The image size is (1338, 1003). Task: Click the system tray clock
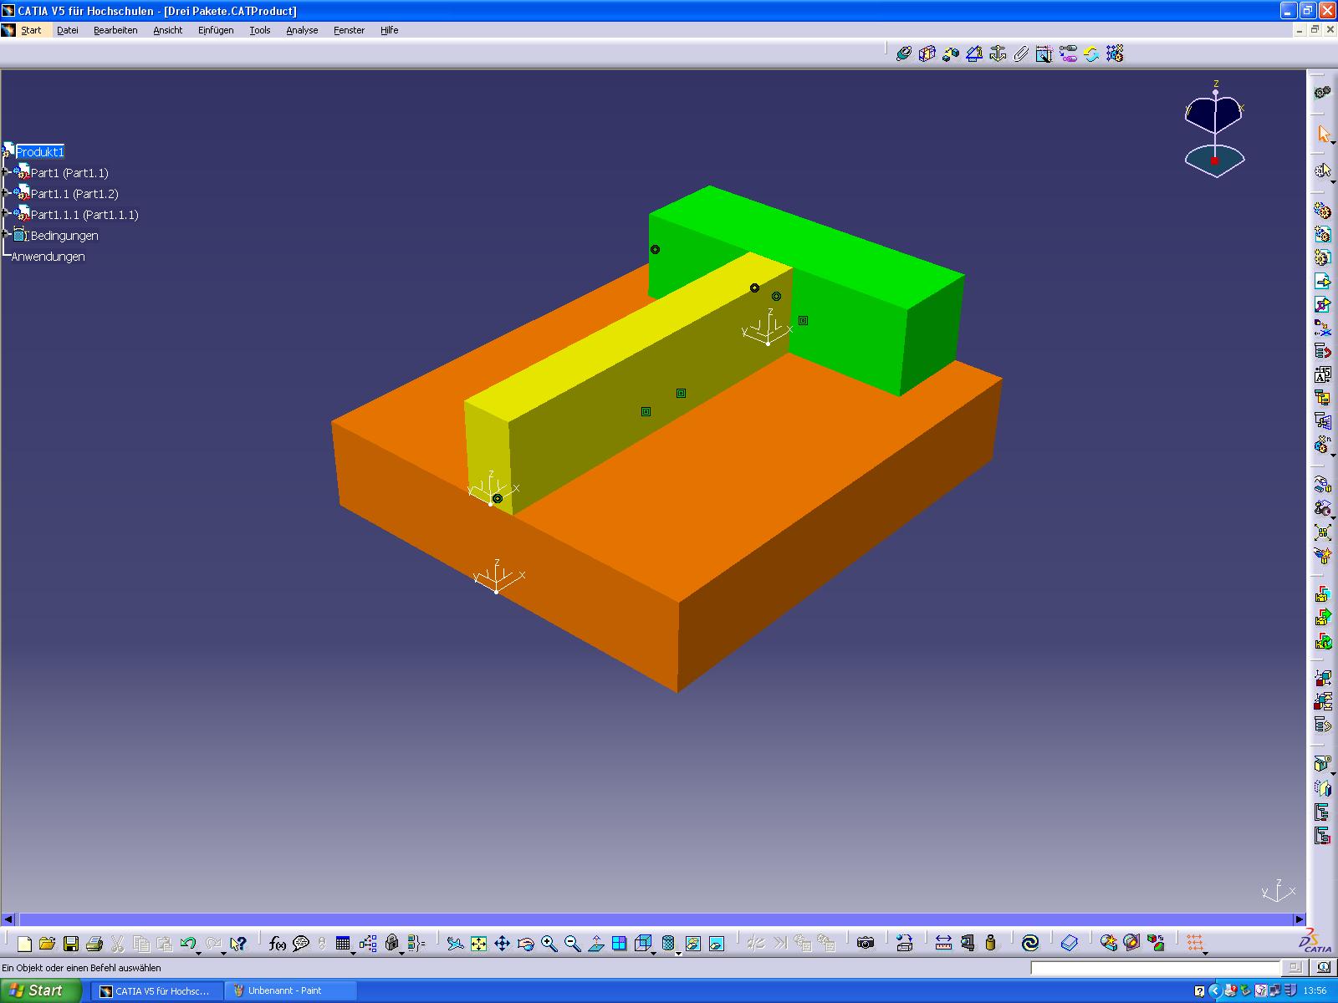point(1315,990)
